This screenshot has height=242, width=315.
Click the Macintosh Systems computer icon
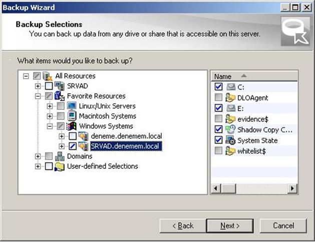click(x=72, y=116)
